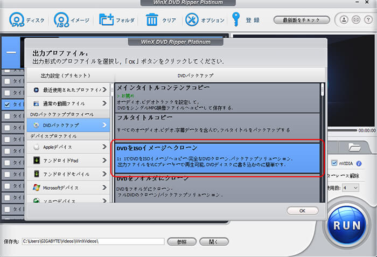Click the recently used profile icon
The width and height of the screenshot is (377, 257).
pyautogui.click(x=36, y=90)
